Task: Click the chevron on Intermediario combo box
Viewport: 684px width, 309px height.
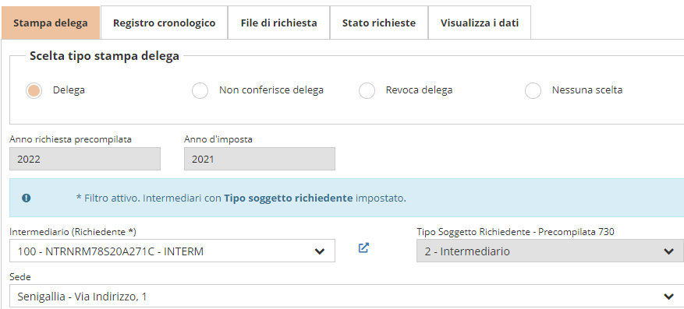Action: point(320,251)
